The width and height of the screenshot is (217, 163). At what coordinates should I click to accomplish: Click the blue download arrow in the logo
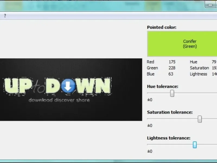pyautogui.click(x=68, y=86)
